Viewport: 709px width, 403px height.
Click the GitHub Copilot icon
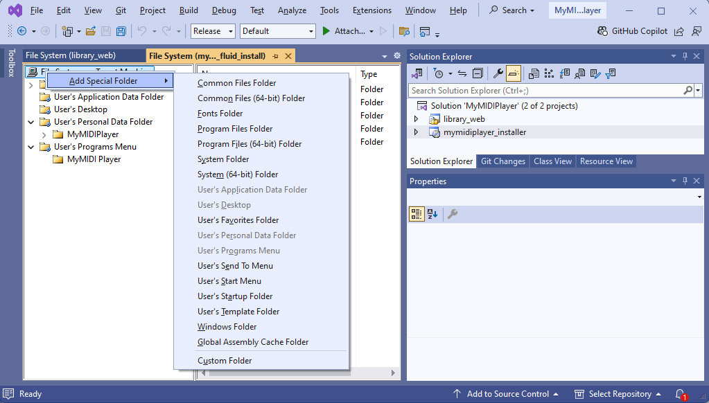602,31
